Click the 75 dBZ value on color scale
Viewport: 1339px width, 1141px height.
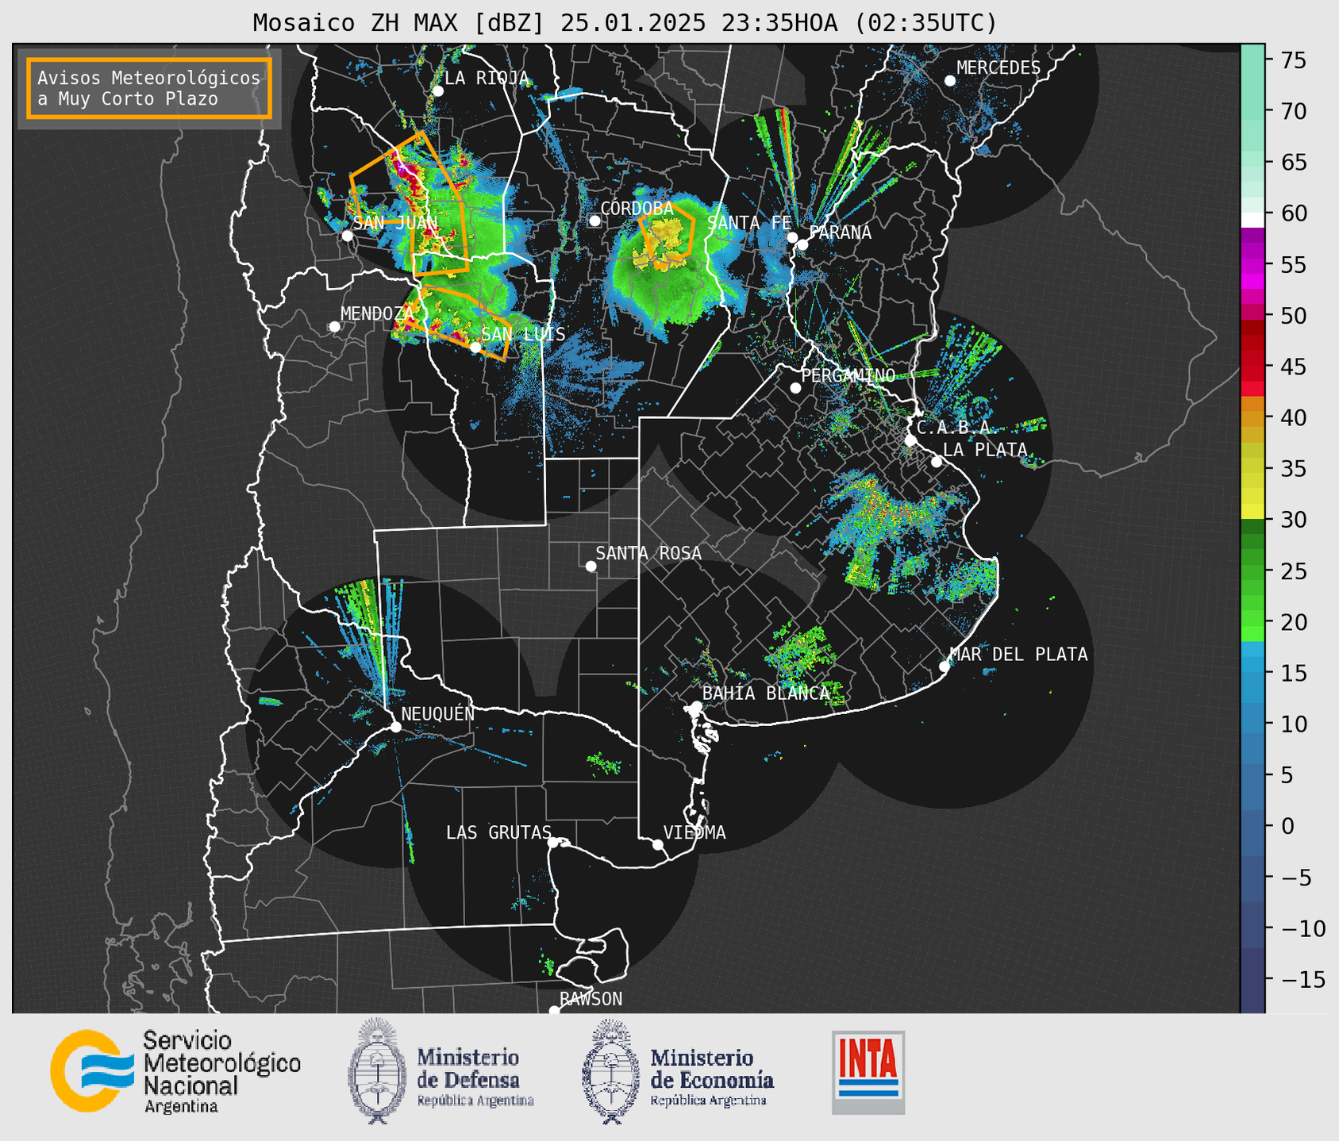click(1293, 60)
